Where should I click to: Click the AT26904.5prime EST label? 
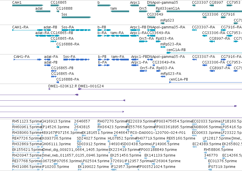tap(166, 161)
